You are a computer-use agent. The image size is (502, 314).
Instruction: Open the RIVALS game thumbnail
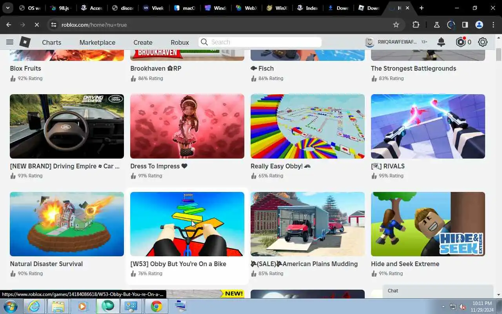[x=428, y=126]
